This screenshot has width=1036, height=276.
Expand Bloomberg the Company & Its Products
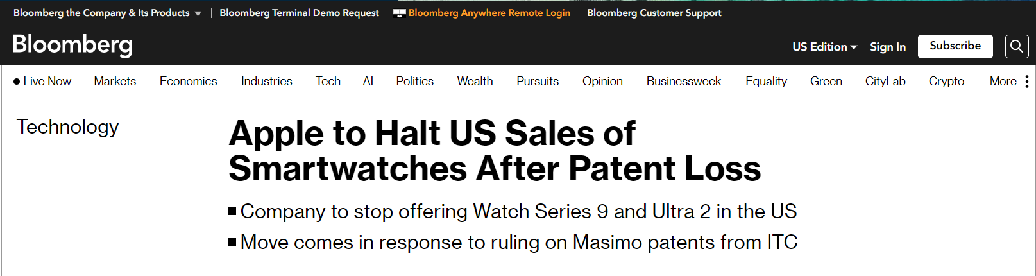tap(107, 13)
